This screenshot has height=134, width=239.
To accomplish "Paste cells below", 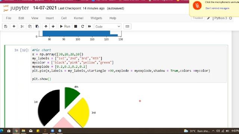I will coord(37,26).
